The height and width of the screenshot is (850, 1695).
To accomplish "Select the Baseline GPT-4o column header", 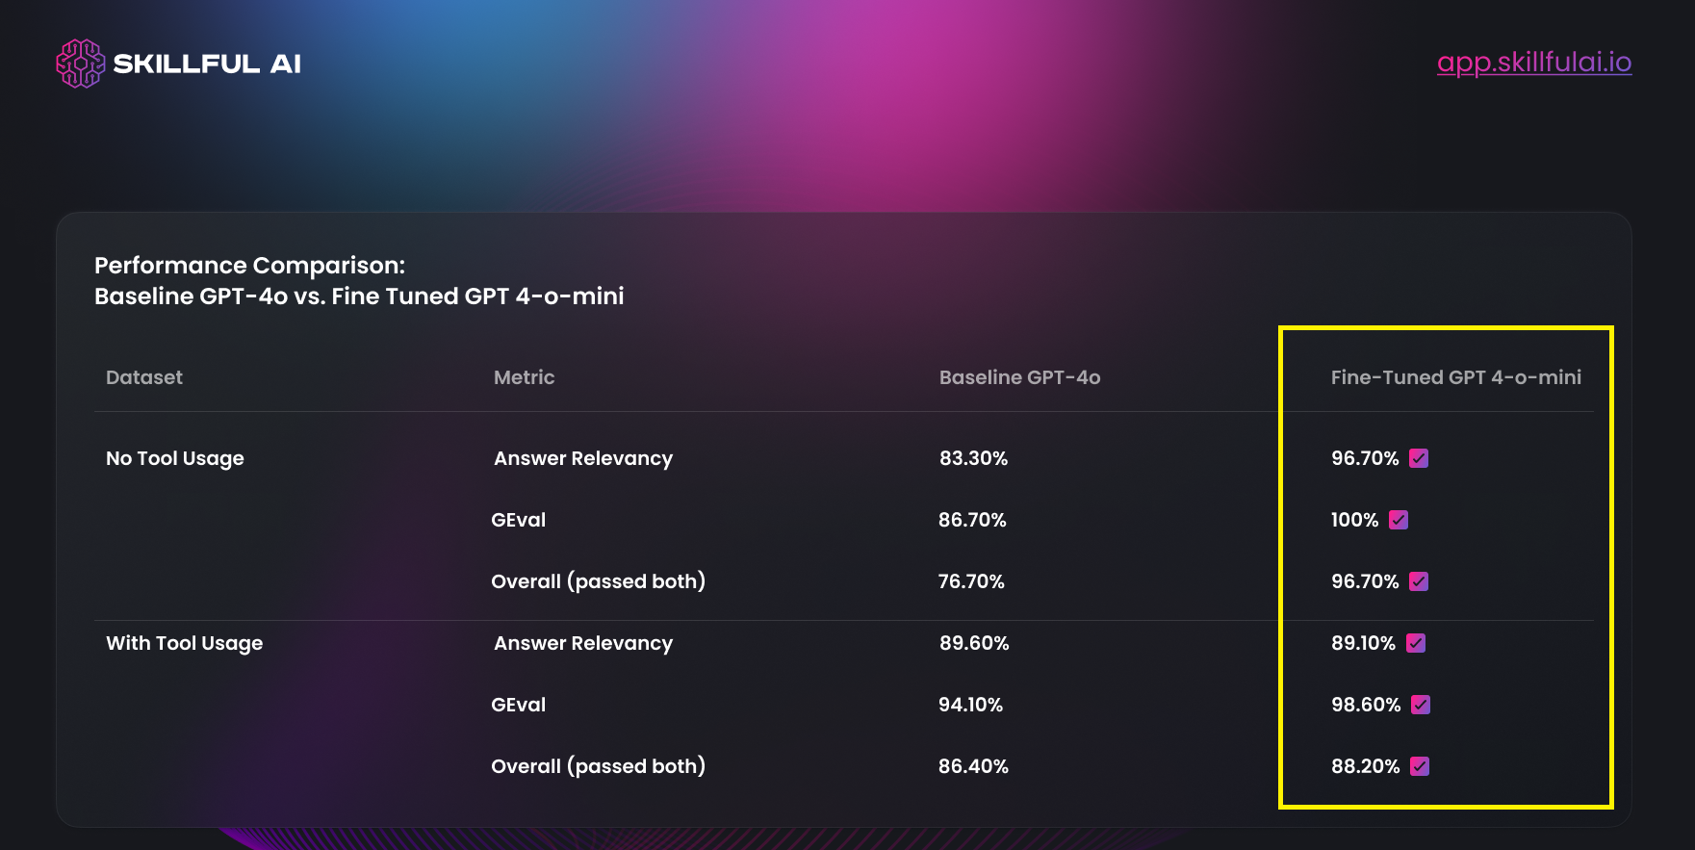I will coord(1019,377).
